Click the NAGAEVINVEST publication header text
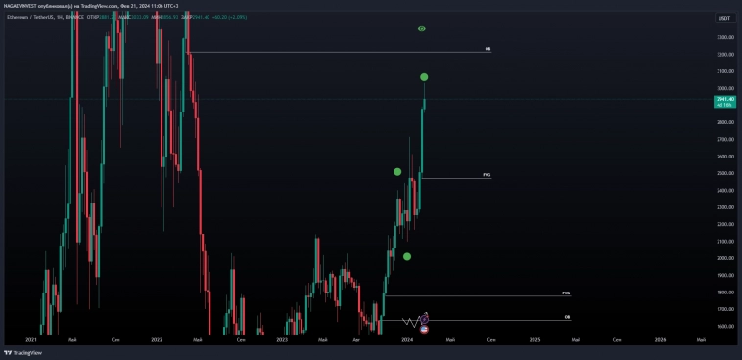 [x=91, y=6]
